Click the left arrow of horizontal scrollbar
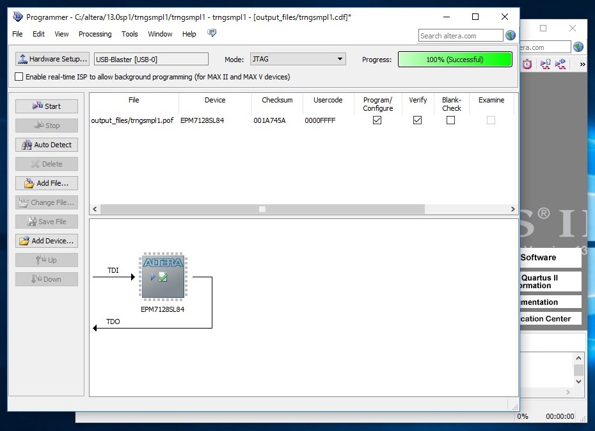The width and height of the screenshot is (595, 431). (95, 209)
